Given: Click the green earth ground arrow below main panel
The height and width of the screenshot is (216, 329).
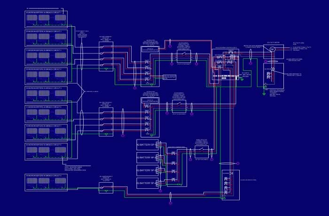Looking at the screenshot, I should [264, 93].
